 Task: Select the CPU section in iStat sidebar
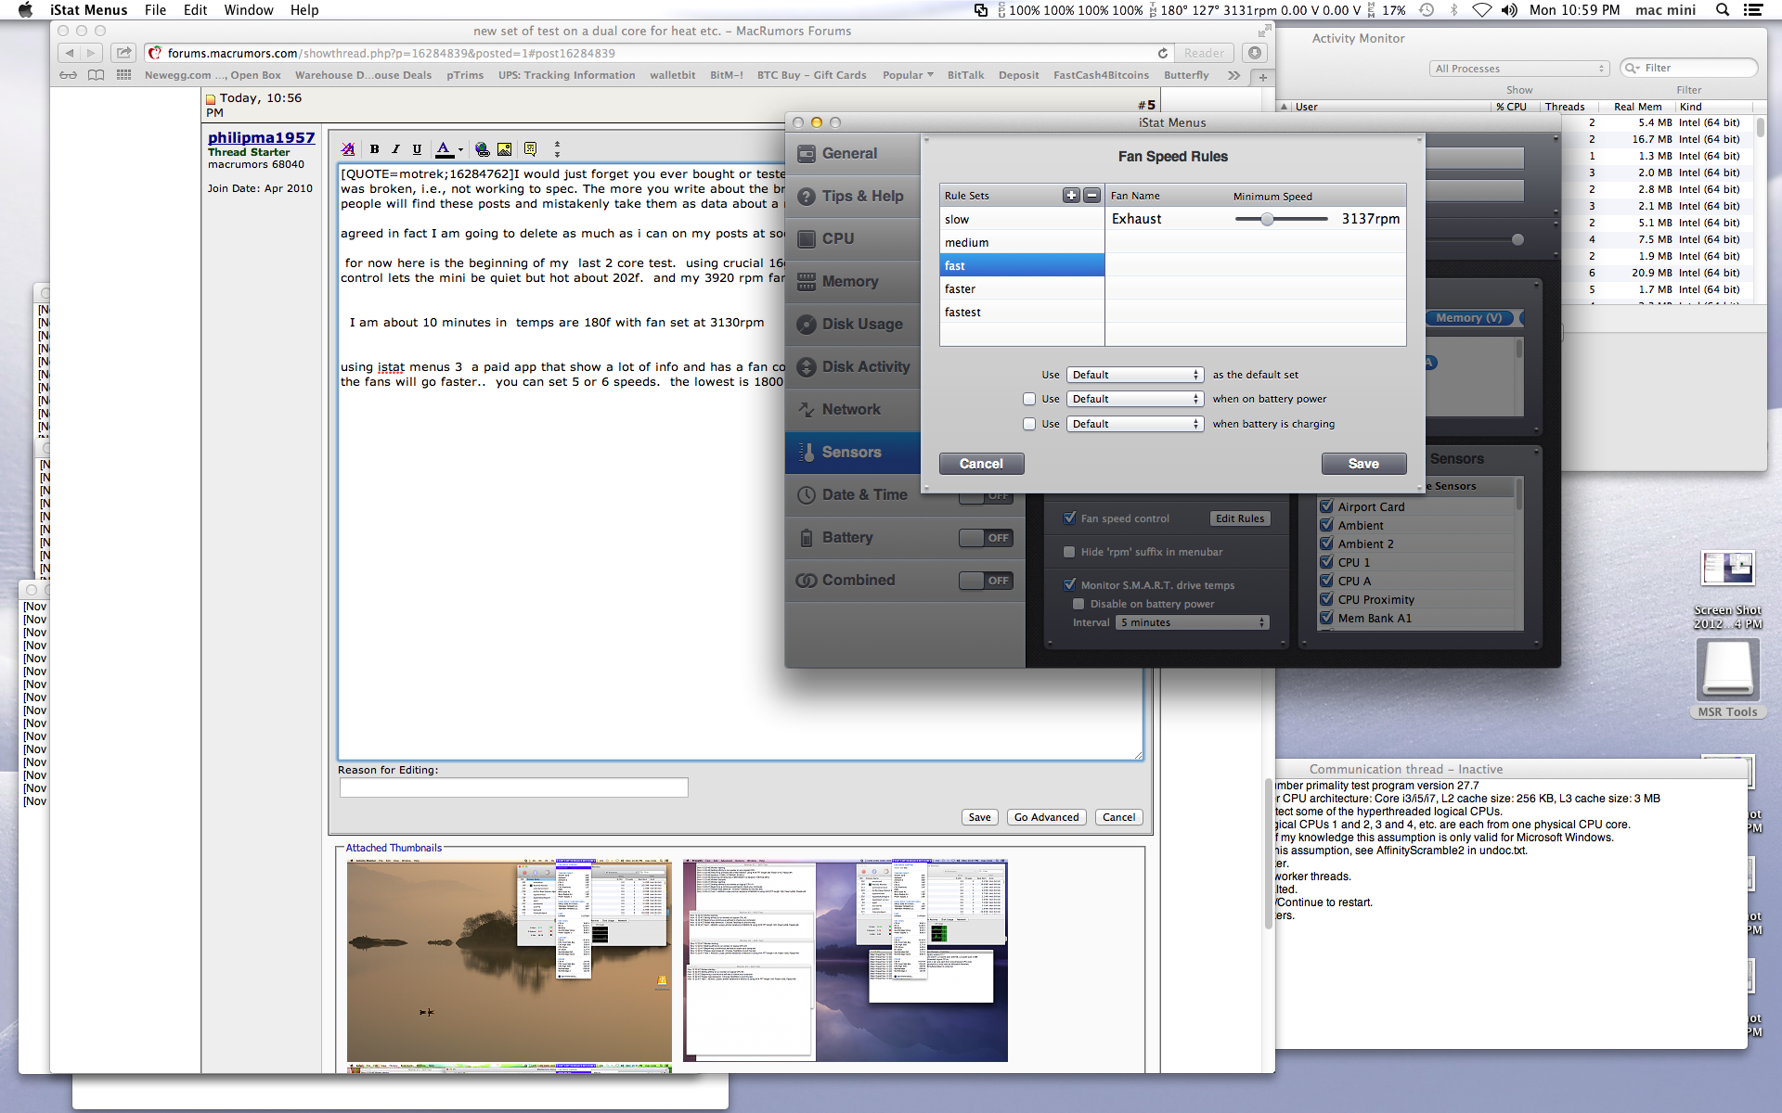837,238
